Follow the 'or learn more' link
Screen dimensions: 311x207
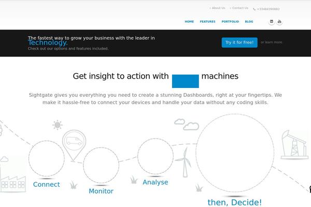click(x=272, y=42)
